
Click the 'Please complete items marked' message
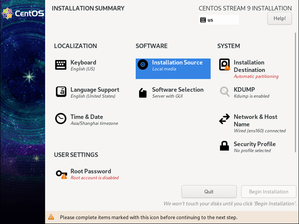coord(149,217)
